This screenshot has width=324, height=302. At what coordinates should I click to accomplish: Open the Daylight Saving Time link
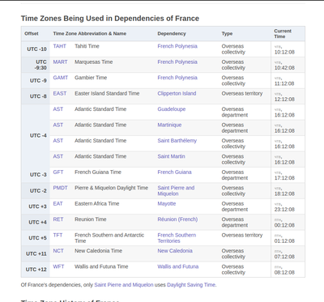click(x=191, y=285)
